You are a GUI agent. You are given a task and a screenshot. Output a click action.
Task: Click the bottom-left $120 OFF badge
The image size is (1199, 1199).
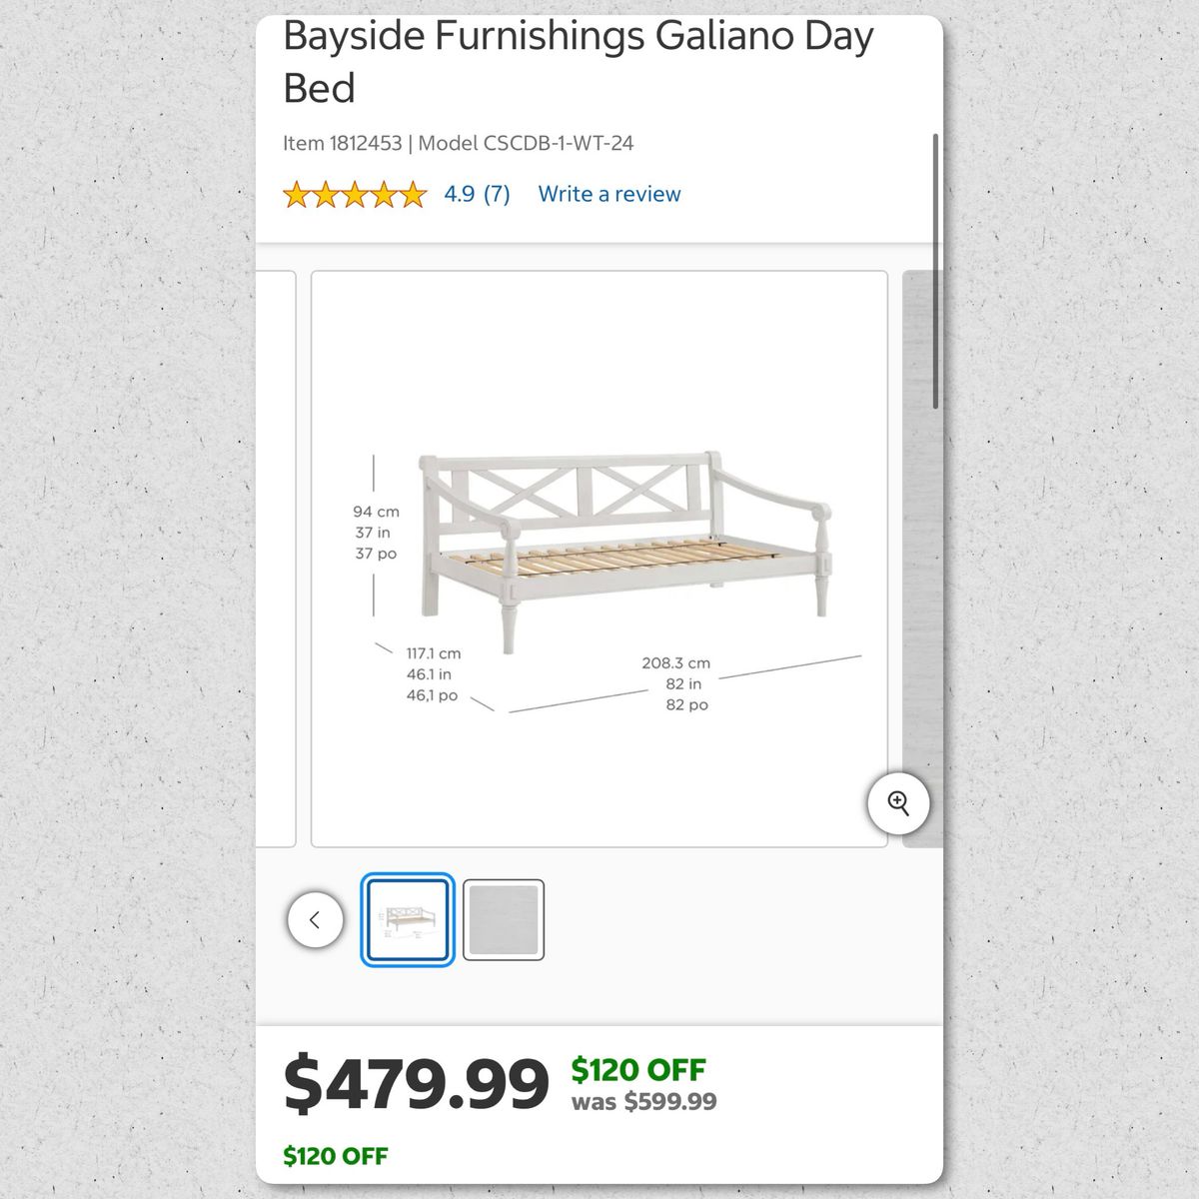coord(335,1156)
